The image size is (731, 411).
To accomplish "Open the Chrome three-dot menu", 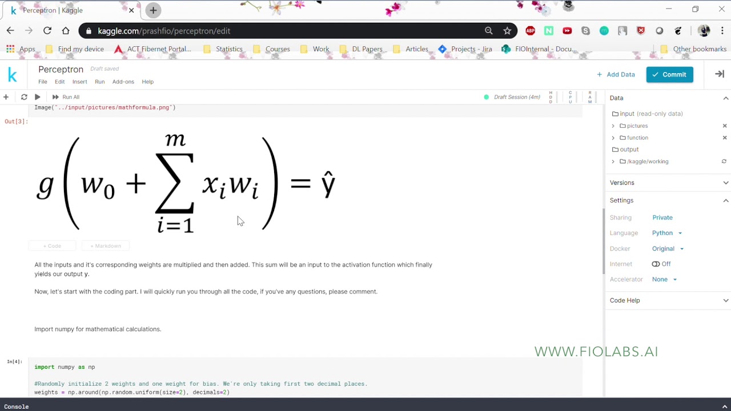I will tap(722, 31).
